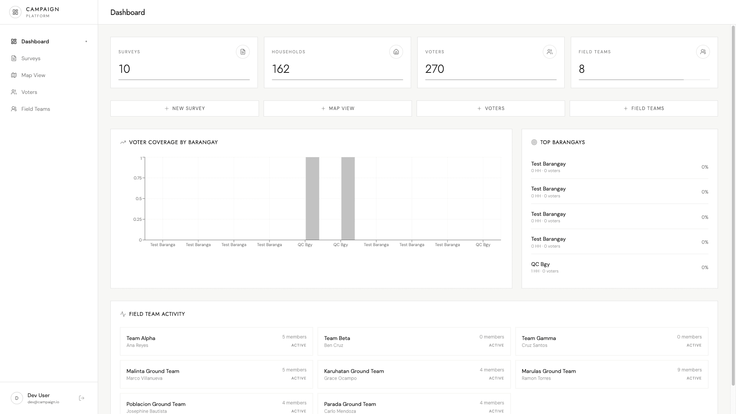Viewport: 736px width, 414px height.
Task: Click the Voters people icon in sidebar
Action: [x=14, y=92]
